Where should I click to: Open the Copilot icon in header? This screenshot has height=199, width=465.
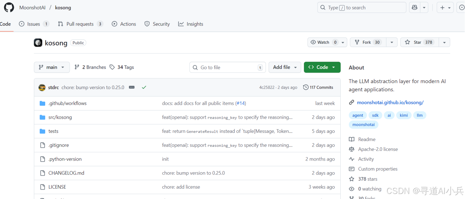(x=414, y=8)
